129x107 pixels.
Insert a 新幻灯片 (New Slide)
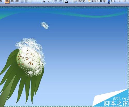(x=97, y=1)
